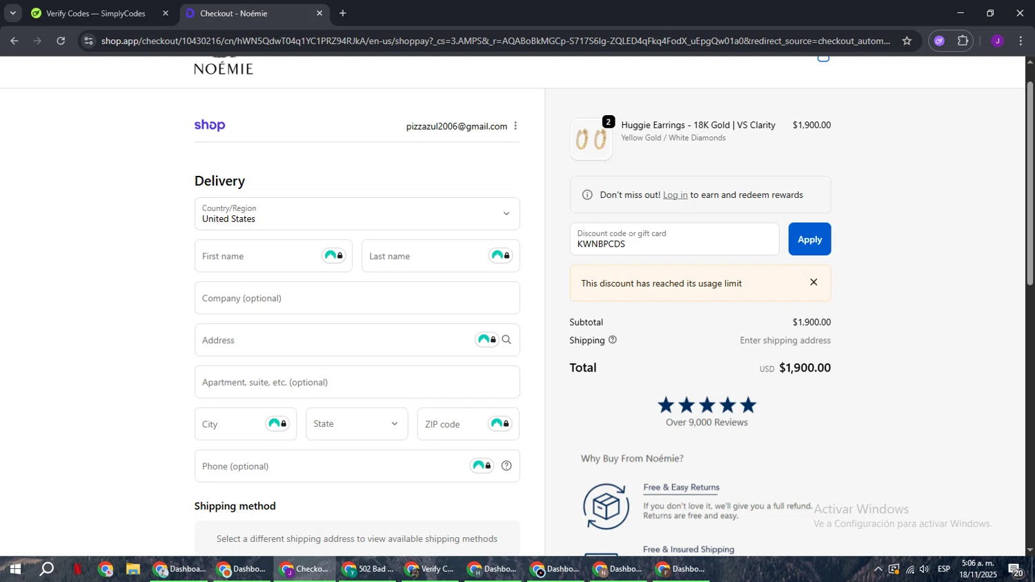Focus the Discount code or gift card field

click(x=674, y=239)
